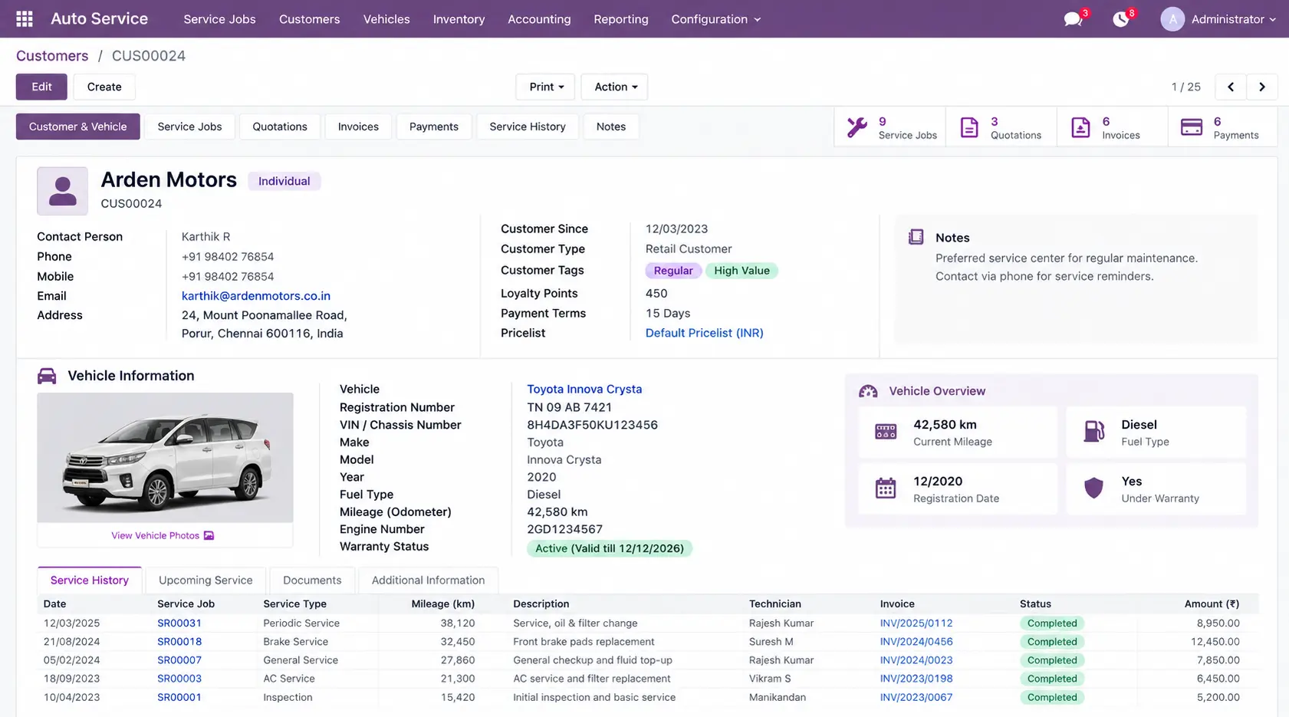Open the Service Jobs top menu

point(219,19)
